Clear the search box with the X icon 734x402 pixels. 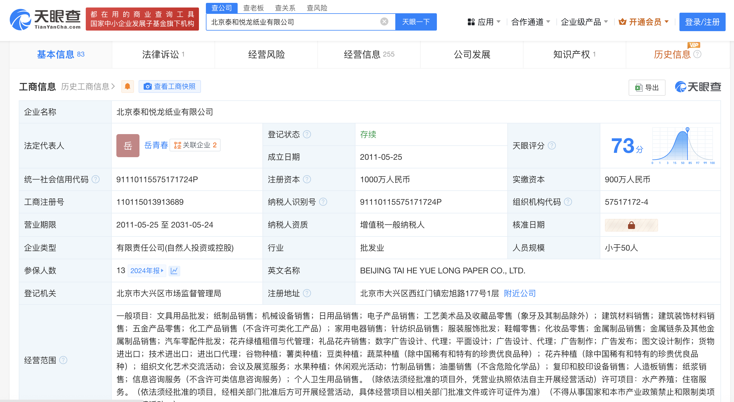pos(384,22)
